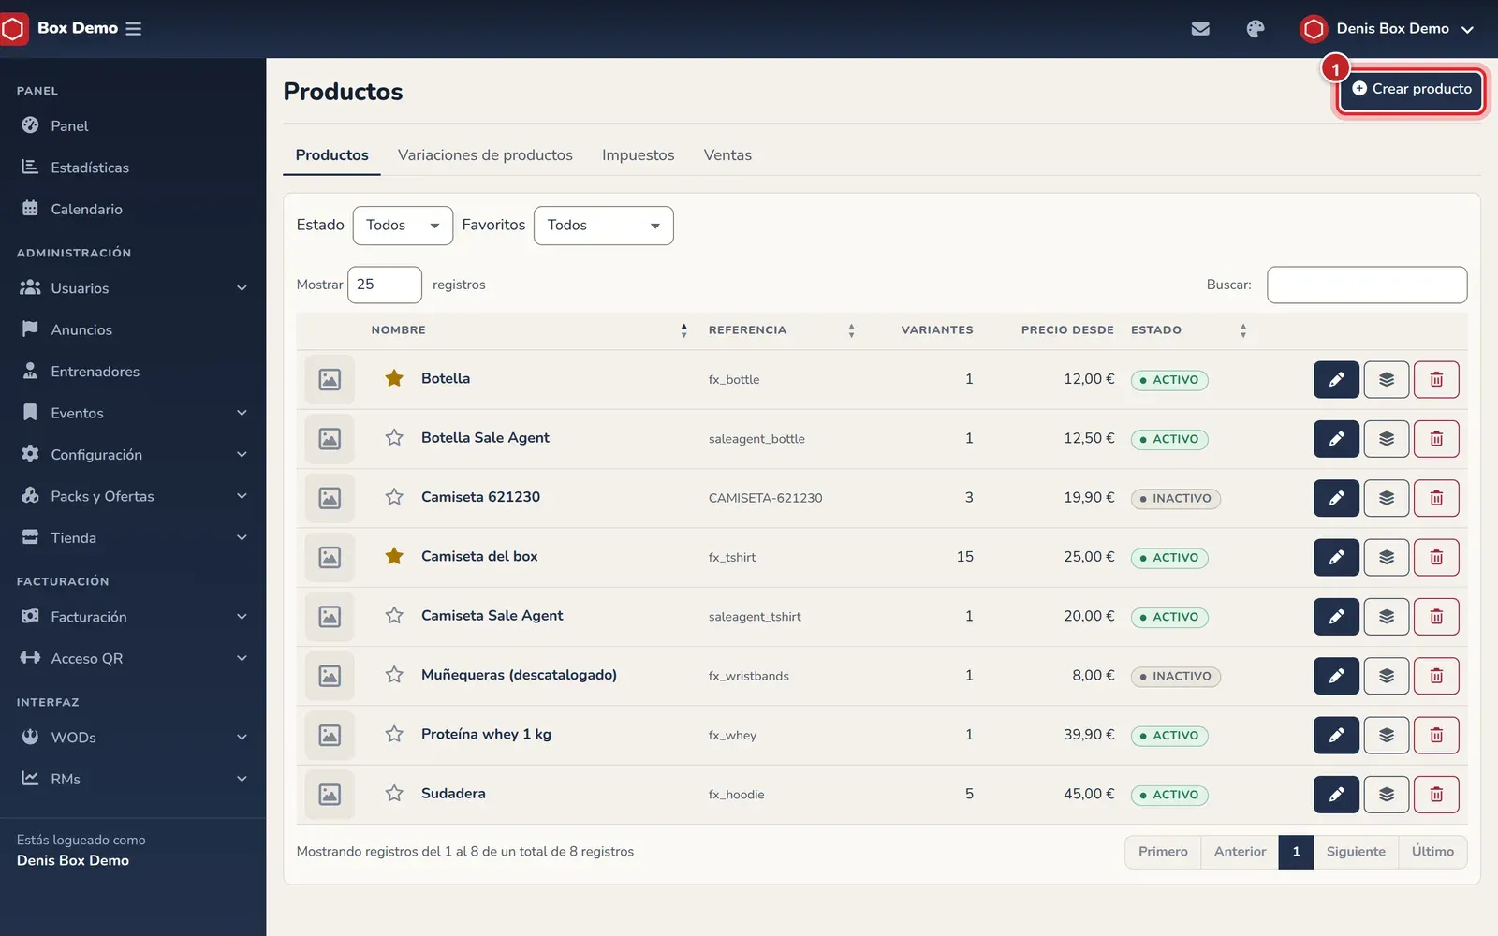Edit Sudadera with pencil icon
Viewport: 1498px width, 936px height.
(1336, 795)
